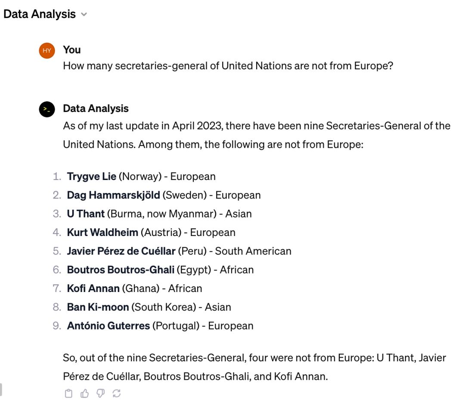Click the user question about secretaries-general
Image resolution: width=465 pixels, height=410 pixels.
(228, 66)
